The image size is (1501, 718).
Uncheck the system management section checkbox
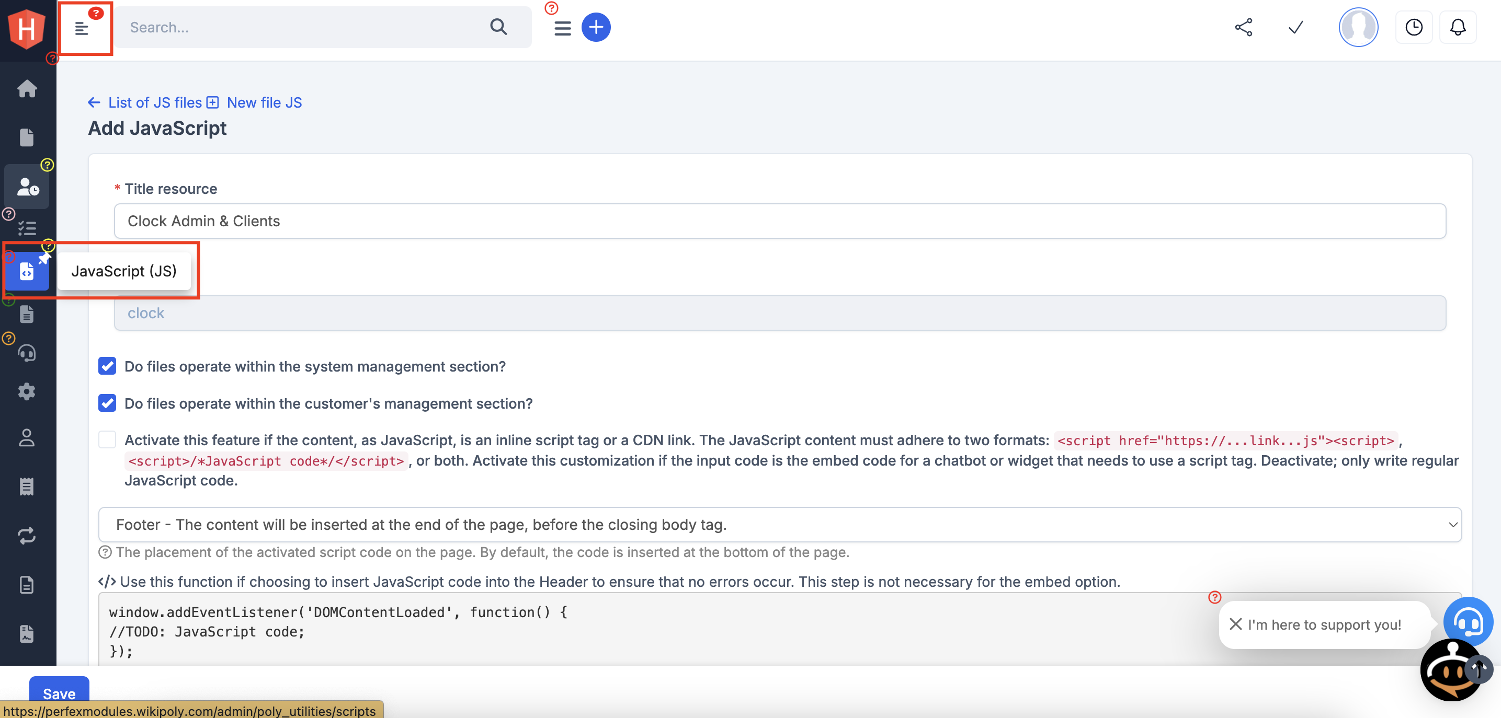107,366
